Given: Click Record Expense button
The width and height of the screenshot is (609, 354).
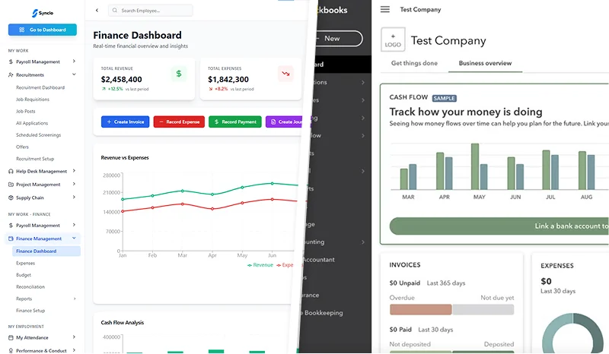Looking at the screenshot, I should tap(179, 122).
